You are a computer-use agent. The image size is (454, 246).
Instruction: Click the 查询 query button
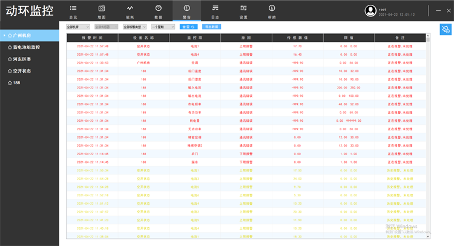click(x=189, y=27)
